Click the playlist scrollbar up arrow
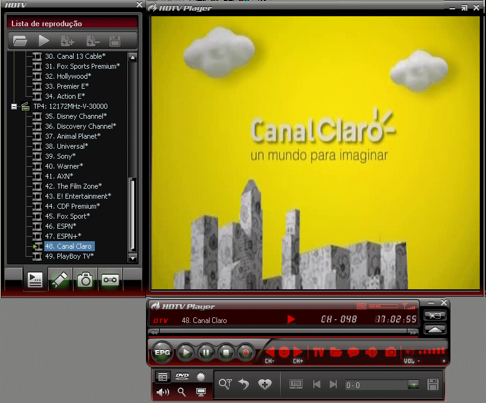 (x=133, y=57)
